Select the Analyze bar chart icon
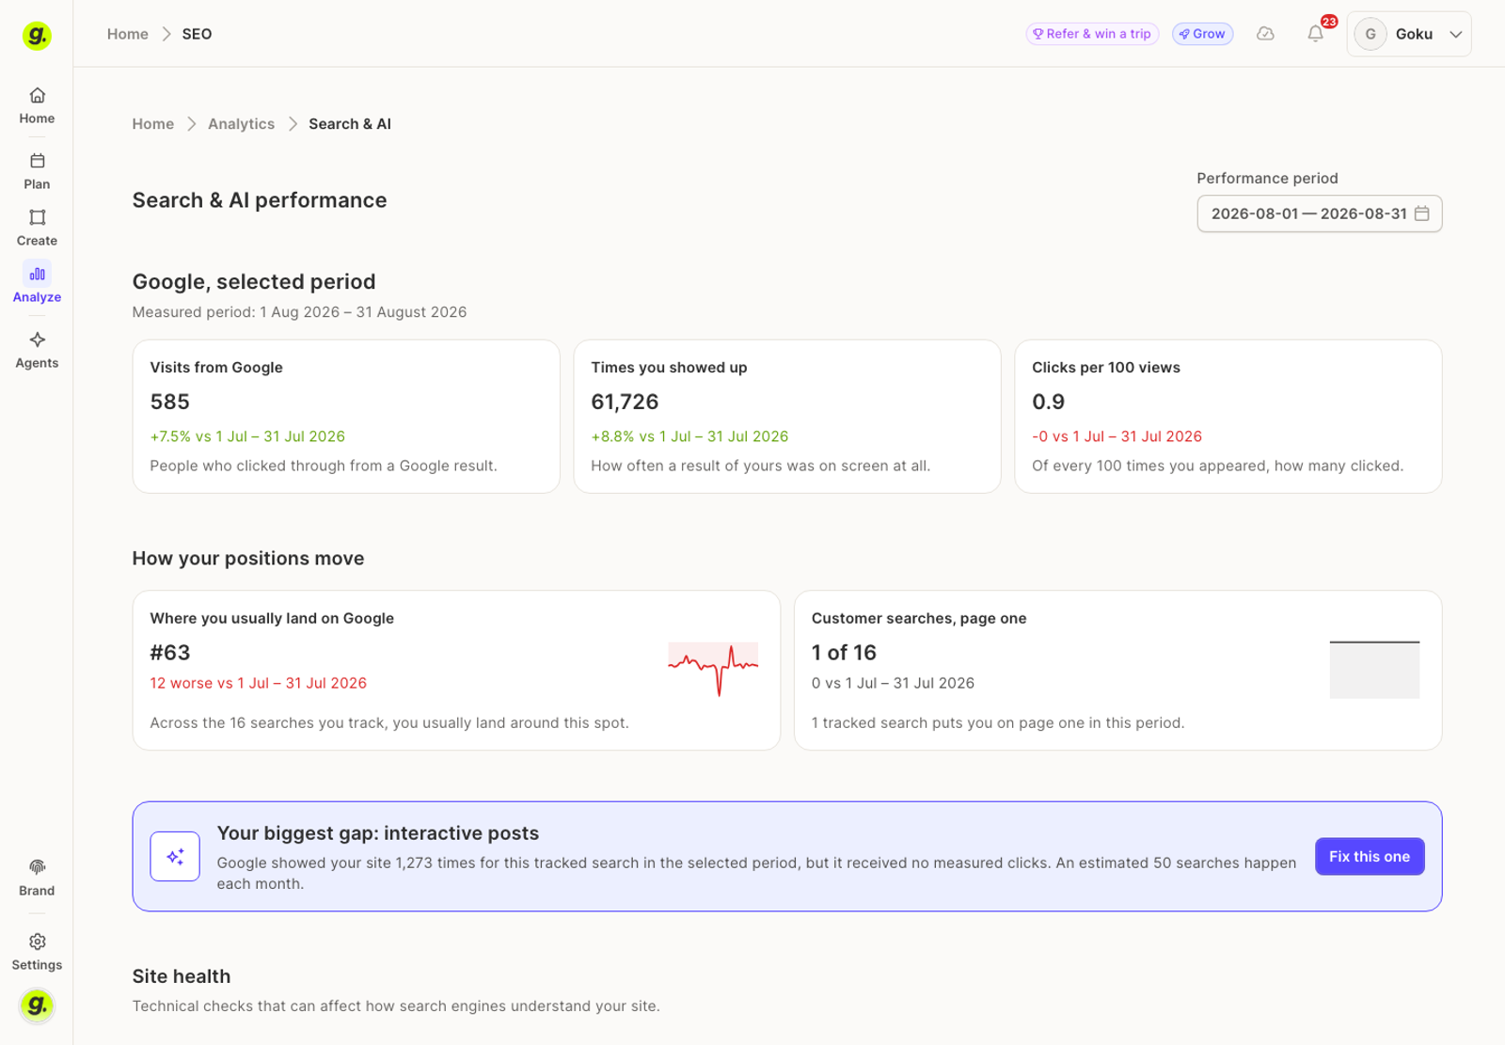 coord(37,274)
